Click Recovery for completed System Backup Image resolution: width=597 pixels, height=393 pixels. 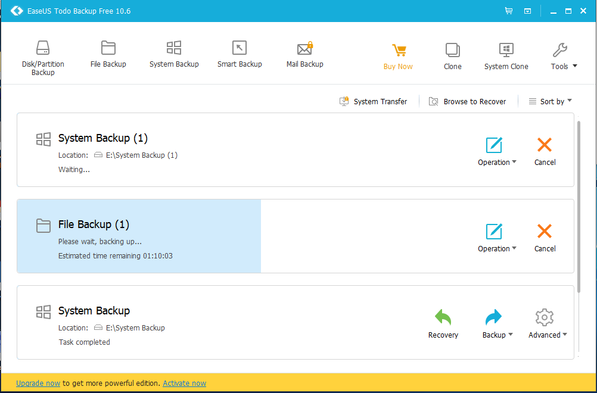(443, 324)
